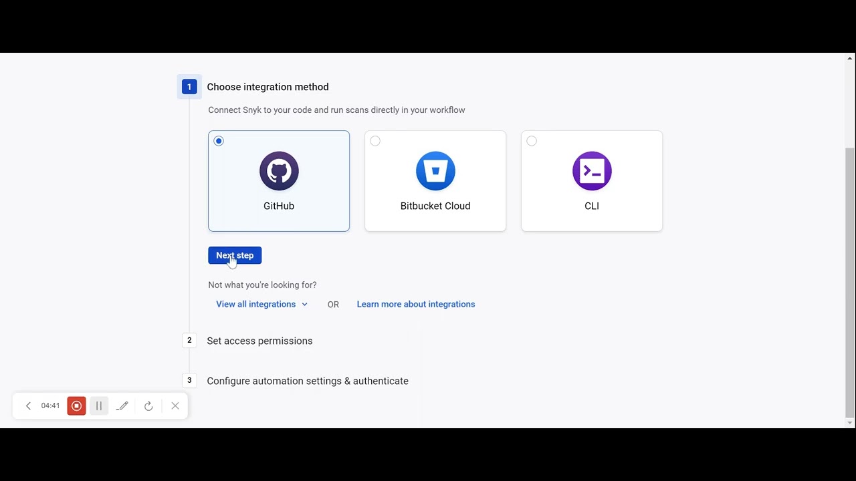This screenshot has width=856, height=481.
Task: Select the CLI radio button
Action: point(532,141)
